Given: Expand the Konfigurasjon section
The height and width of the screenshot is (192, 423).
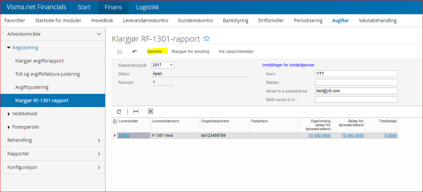Looking at the screenshot, I should [x=99, y=167].
